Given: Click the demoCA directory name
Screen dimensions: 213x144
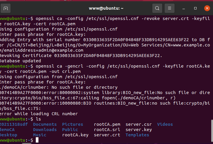Looking at the screenshot, I should pyautogui.click(x=7, y=130).
